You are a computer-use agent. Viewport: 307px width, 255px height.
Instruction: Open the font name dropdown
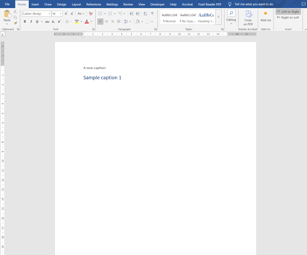coord(49,14)
